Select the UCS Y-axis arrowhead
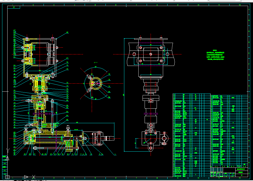Viewport: 253px width, 181px height. click(7, 158)
